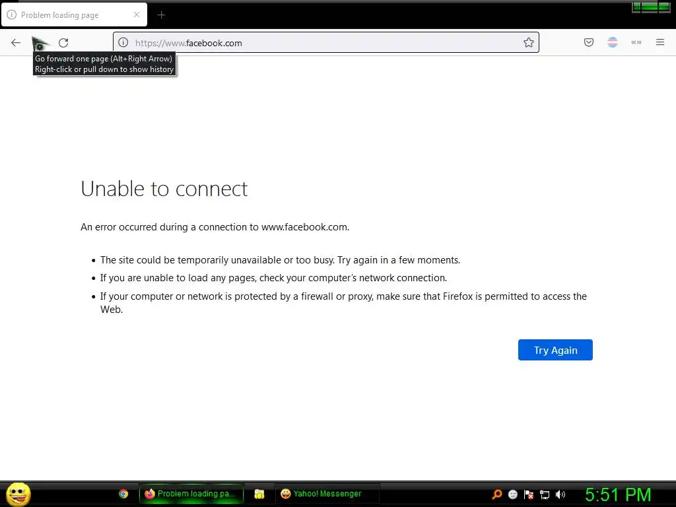
Task: Switch to Firefox Problem loading page taskbar item
Action: point(191,494)
